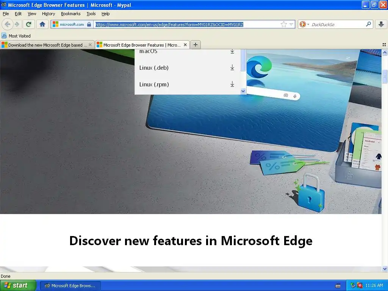Click the Forward navigation arrow
The width and height of the screenshot is (388, 291).
click(17, 24)
